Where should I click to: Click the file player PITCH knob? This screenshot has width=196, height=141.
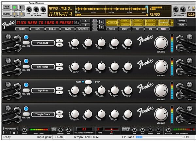[x=36, y=9]
